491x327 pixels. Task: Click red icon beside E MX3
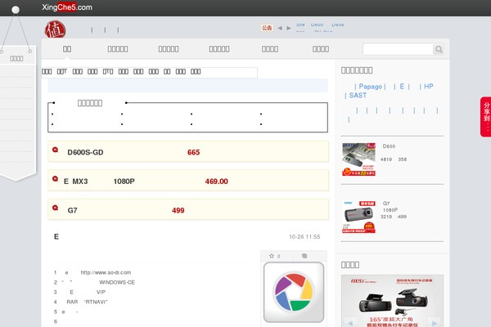click(x=55, y=179)
